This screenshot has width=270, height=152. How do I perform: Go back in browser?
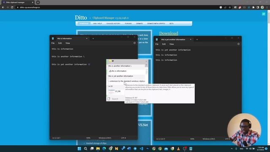tap(3, 8)
